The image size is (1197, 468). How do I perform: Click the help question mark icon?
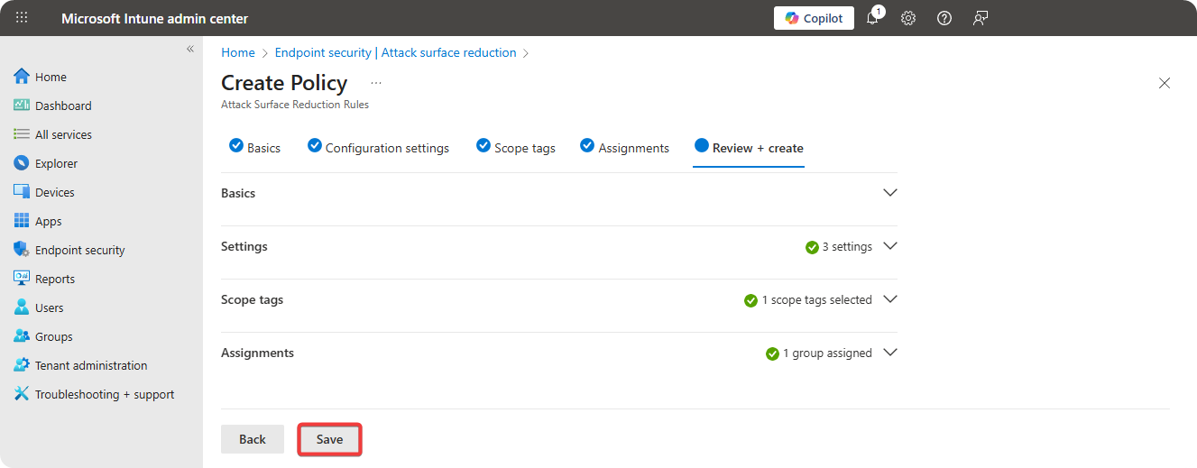944,18
